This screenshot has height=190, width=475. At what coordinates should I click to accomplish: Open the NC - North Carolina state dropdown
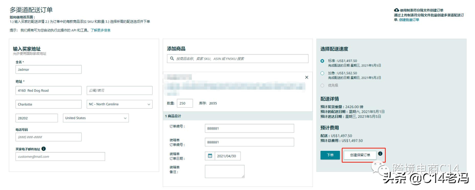[x=119, y=104]
